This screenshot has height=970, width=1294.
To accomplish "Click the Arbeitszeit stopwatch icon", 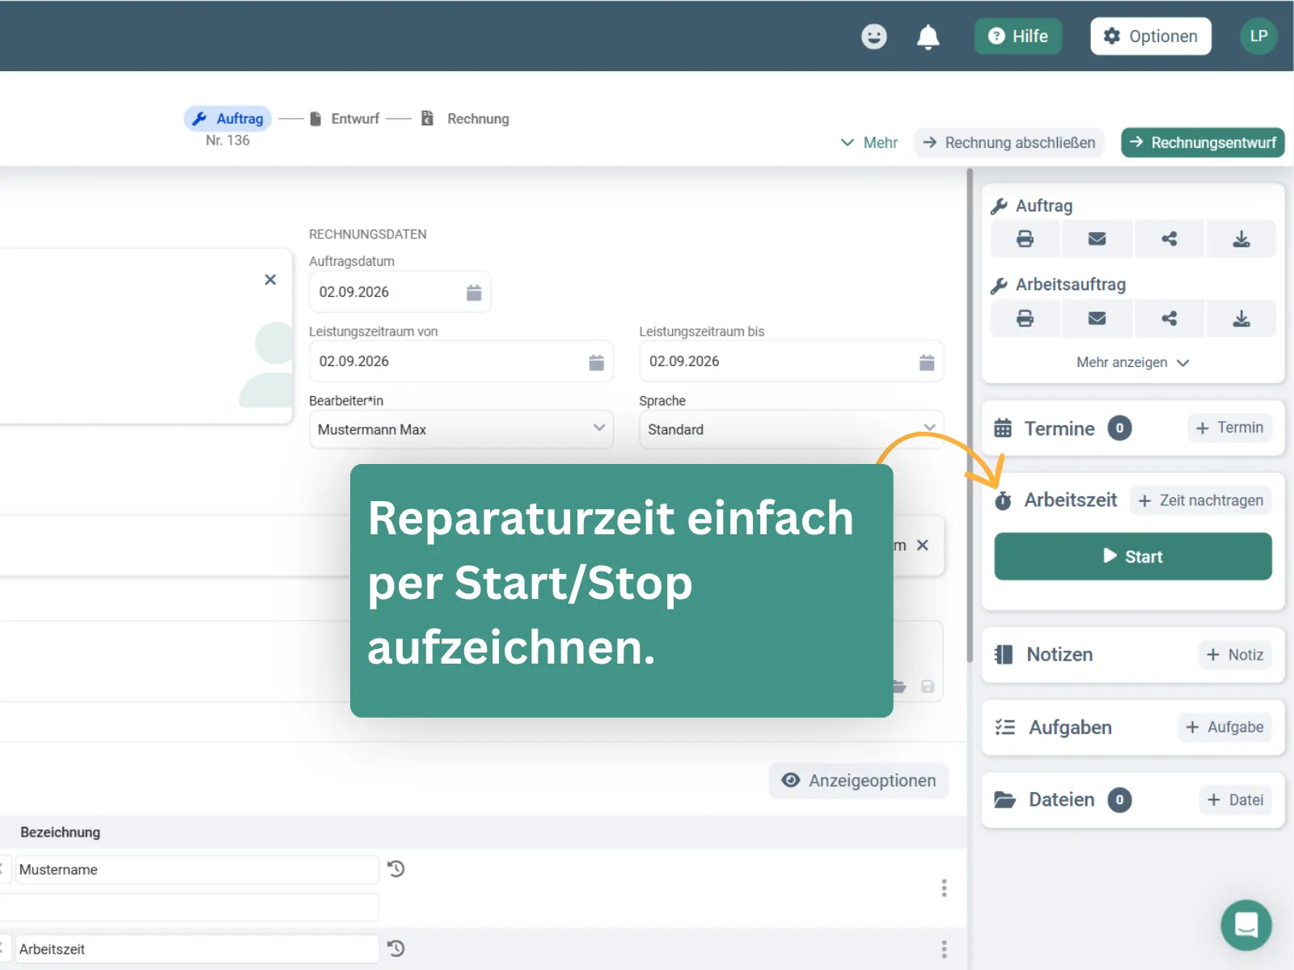I will tap(1003, 500).
